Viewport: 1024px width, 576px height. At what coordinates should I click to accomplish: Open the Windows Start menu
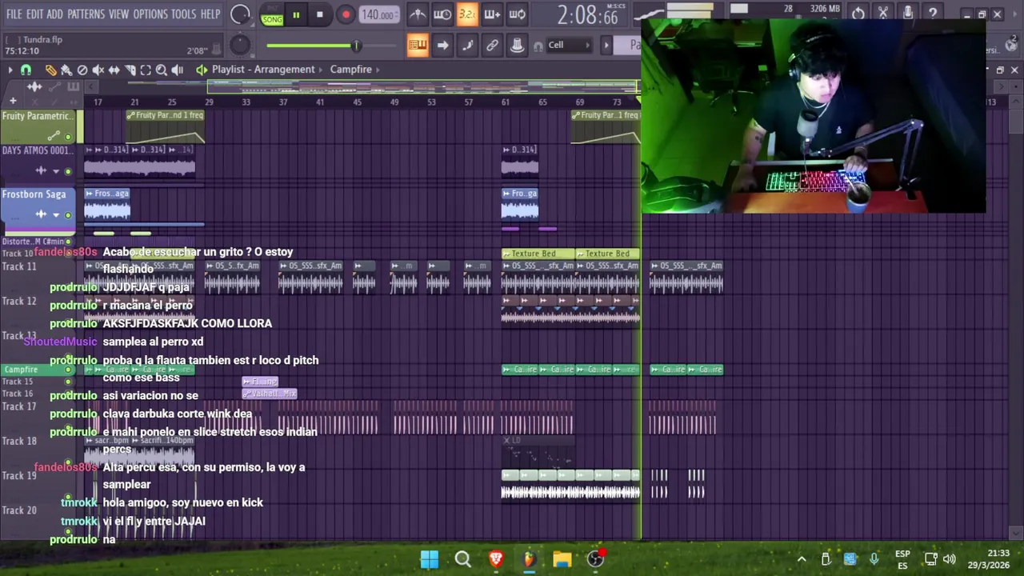pyautogui.click(x=430, y=559)
